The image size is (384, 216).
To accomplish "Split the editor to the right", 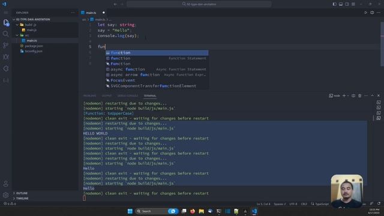I will 372,13.
